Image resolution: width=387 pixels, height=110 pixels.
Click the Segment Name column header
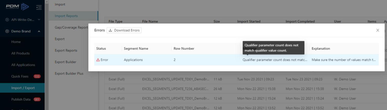point(136,49)
